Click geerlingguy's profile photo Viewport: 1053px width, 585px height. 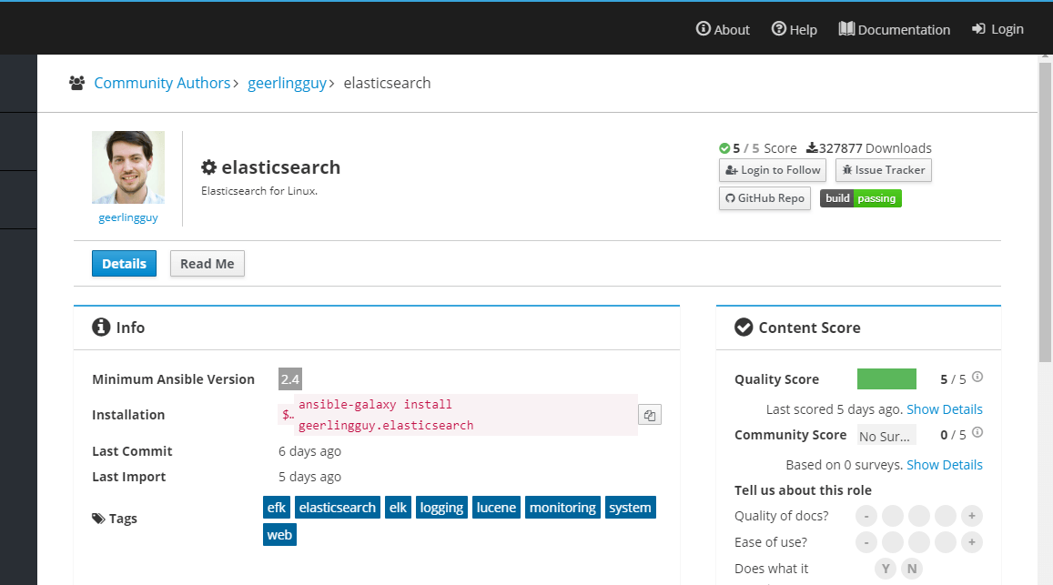click(128, 167)
